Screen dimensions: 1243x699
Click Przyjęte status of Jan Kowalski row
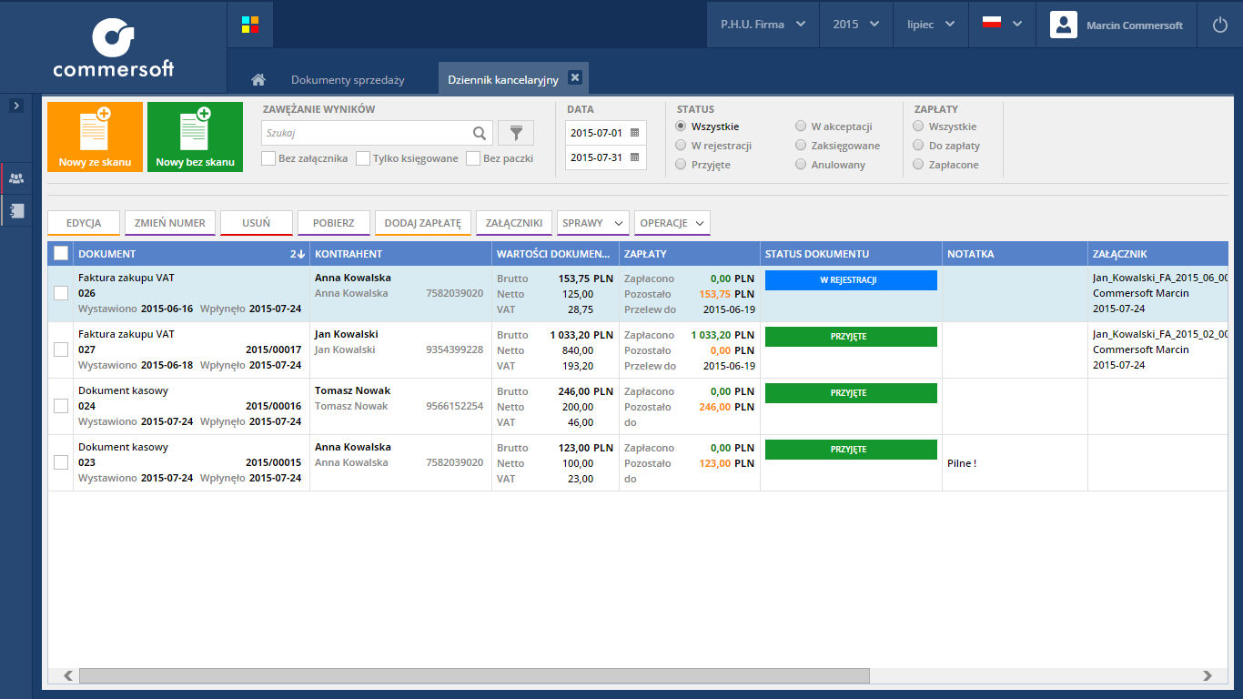(851, 337)
